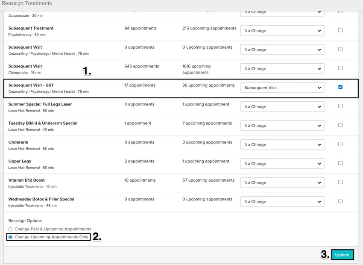363x265 pixels.
Task: Click the 'Reassign Treatments' title
Action: [x=27, y=3]
